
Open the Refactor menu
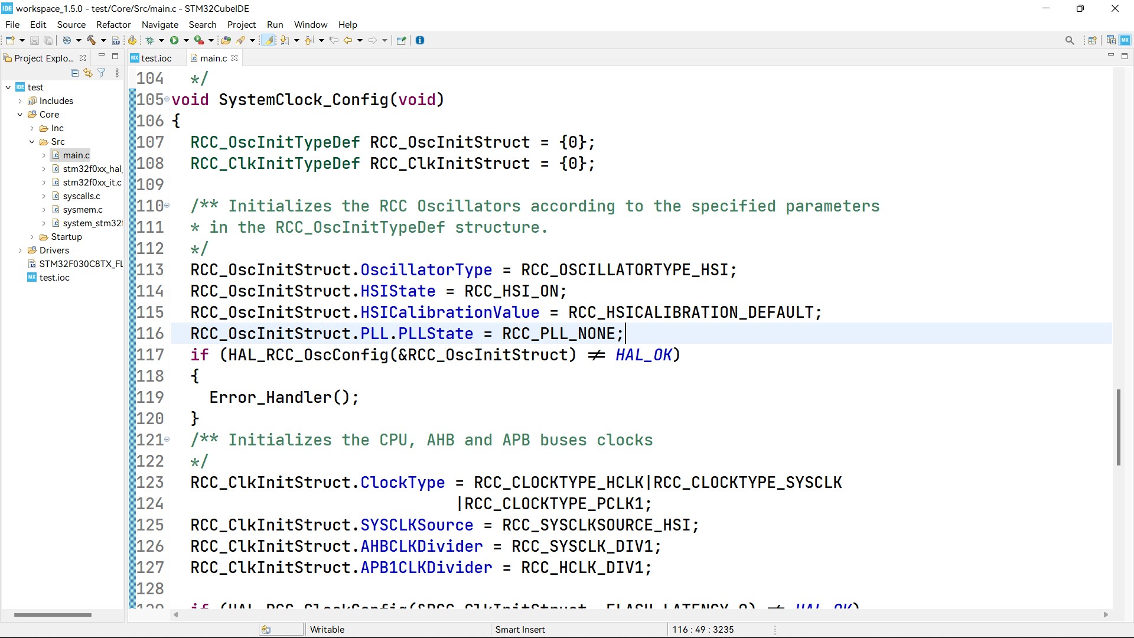click(113, 24)
